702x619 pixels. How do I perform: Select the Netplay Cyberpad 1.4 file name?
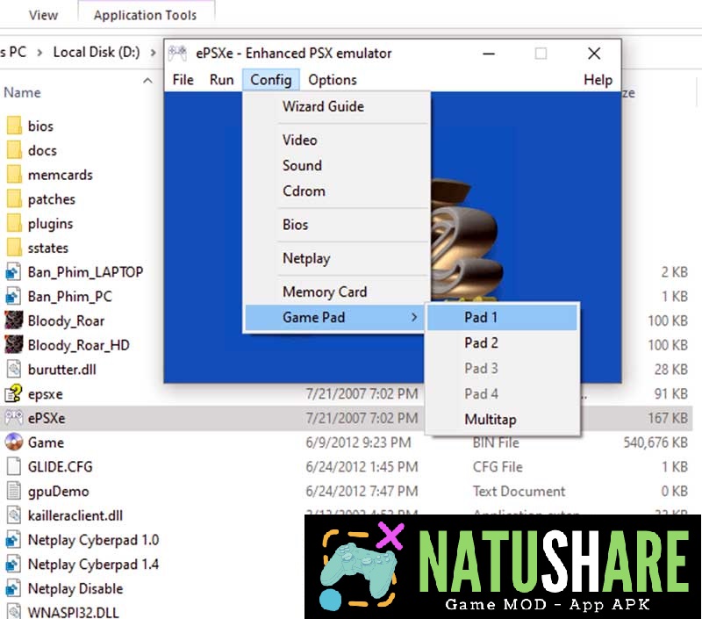pos(93,564)
